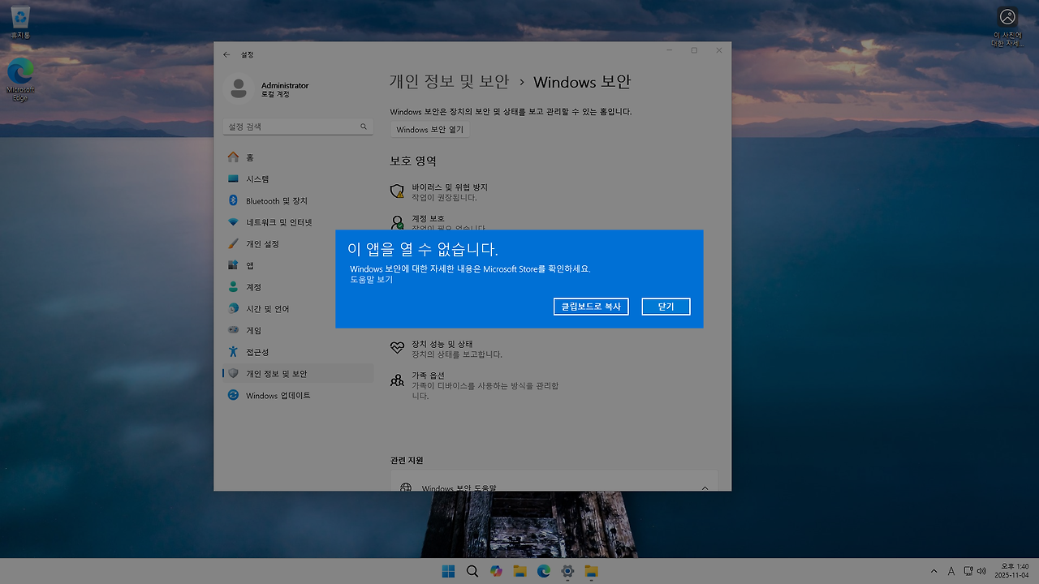Click the virus protection shield warning icon
Image resolution: width=1039 pixels, height=584 pixels.
coord(397,191)
